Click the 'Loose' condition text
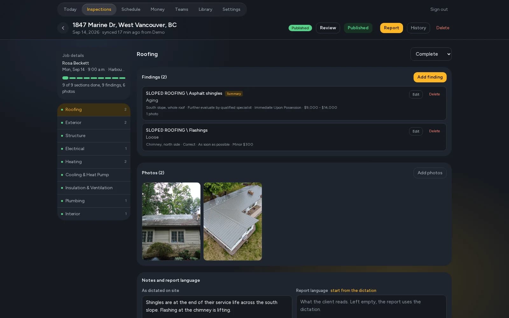The width and height of the screenshot is (509, 318). point(152,137)
